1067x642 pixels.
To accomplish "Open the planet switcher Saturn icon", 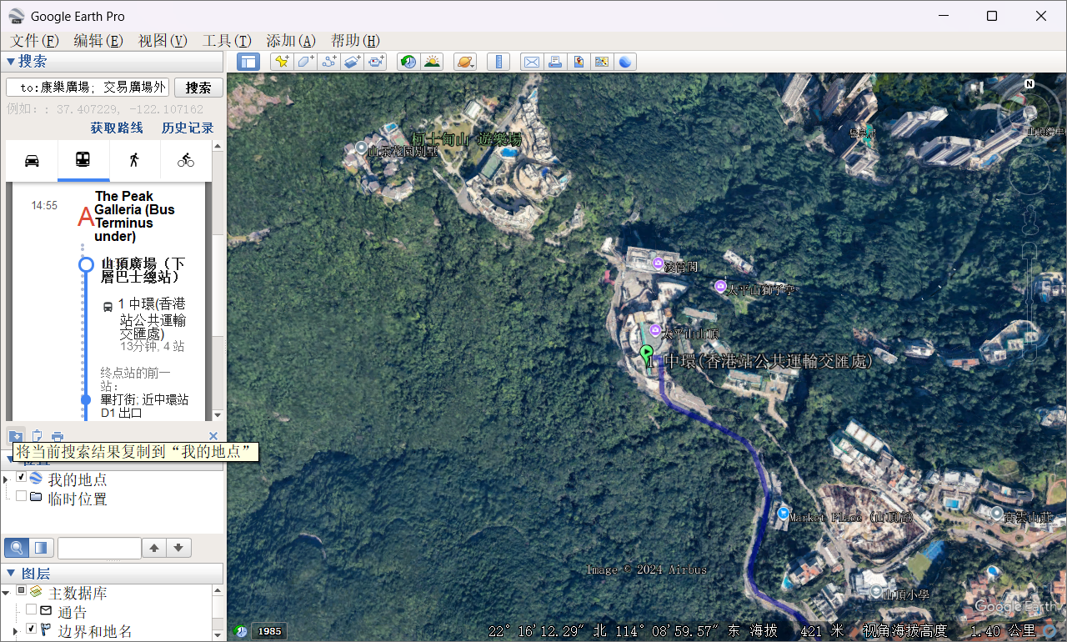I will (465, 62).
